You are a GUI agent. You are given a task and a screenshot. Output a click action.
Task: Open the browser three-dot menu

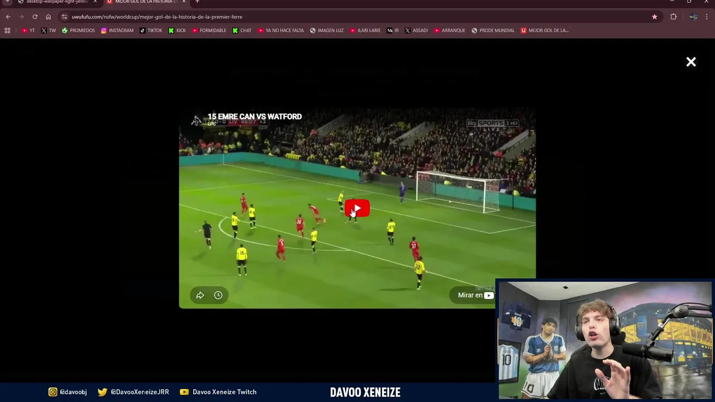coord(707,17)
